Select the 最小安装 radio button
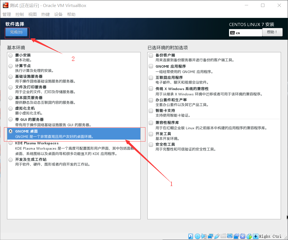This screenshot has height=240, width=288. (11, 55)
